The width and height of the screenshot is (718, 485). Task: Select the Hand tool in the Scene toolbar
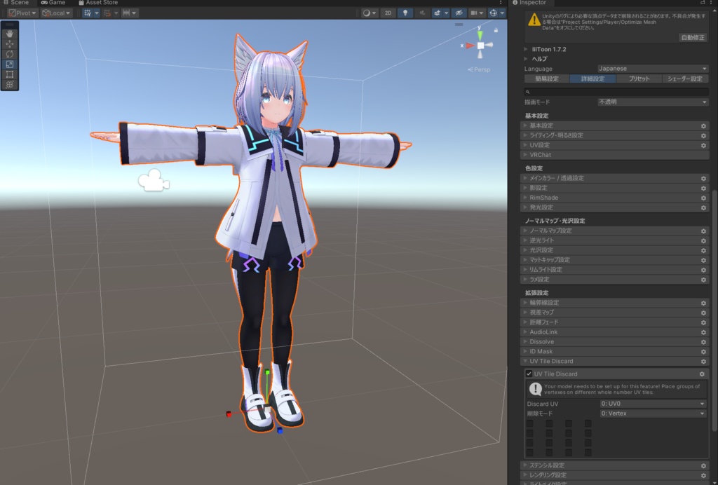point(10,32)
